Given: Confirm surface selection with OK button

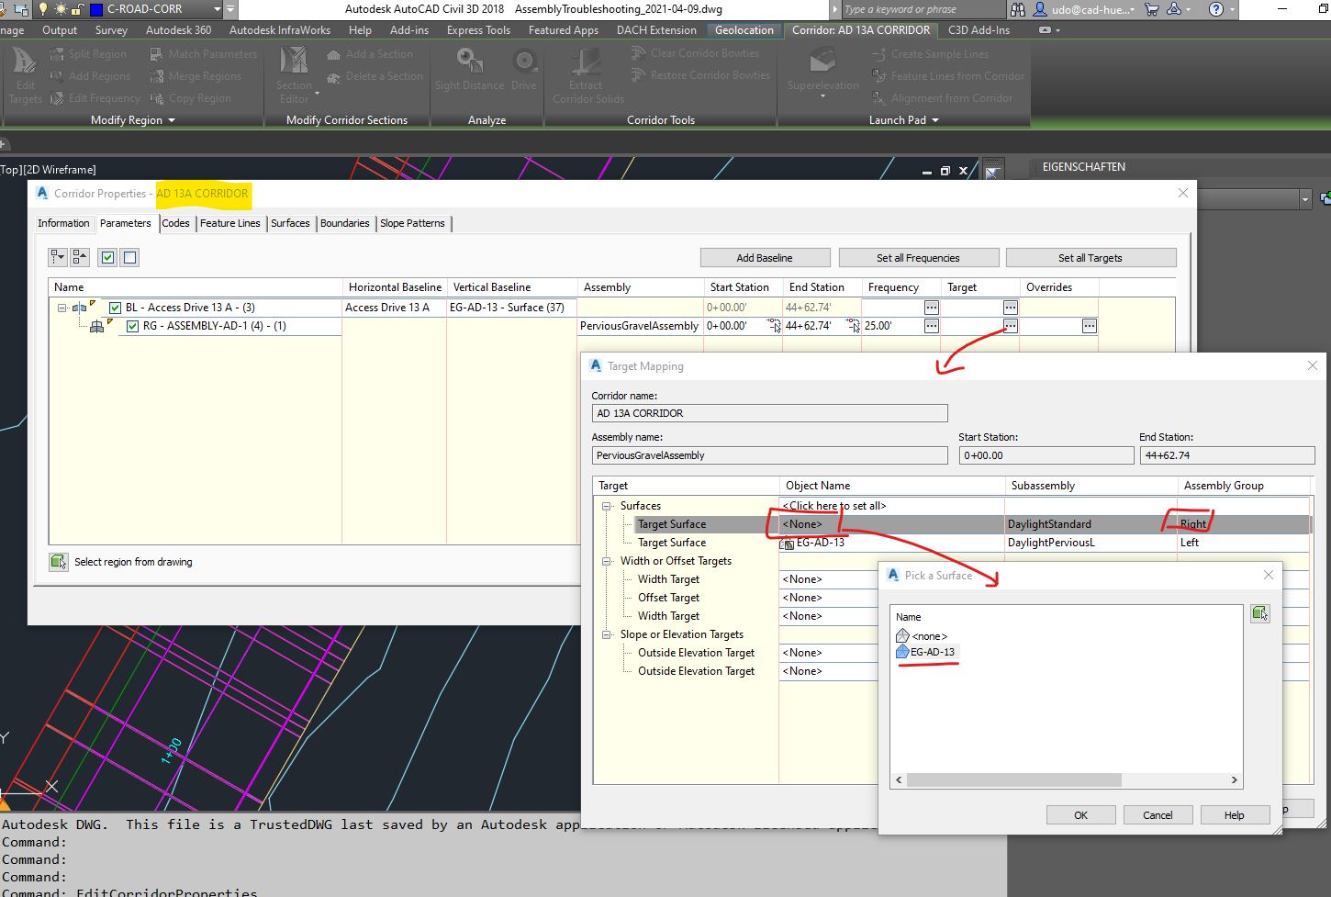Looking at the screenshot, I should (x=1080, y=815).
